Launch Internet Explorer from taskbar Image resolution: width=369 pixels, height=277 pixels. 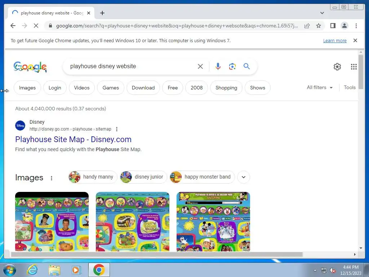click(x=32, y=270)
